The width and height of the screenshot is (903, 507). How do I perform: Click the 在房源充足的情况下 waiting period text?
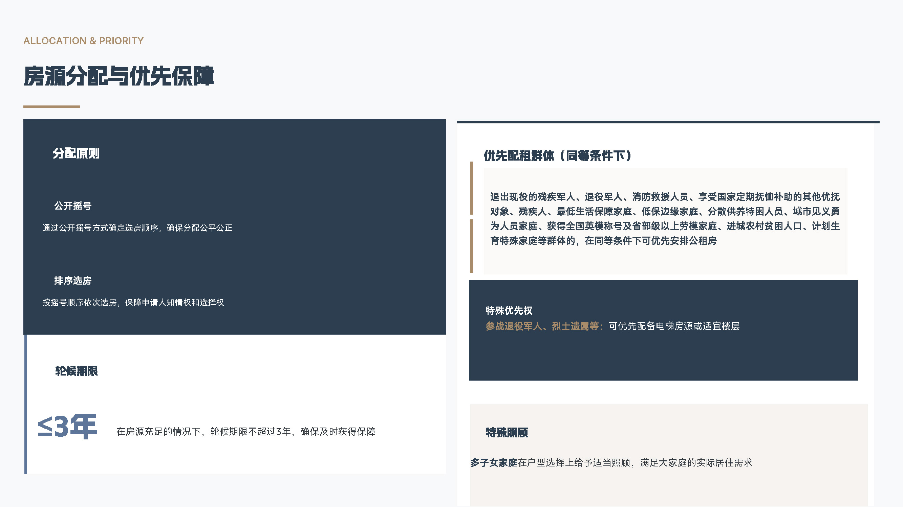245,431
